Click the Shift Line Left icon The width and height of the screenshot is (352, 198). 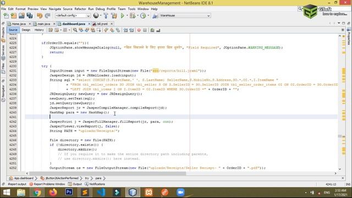(x=125, y=30)
